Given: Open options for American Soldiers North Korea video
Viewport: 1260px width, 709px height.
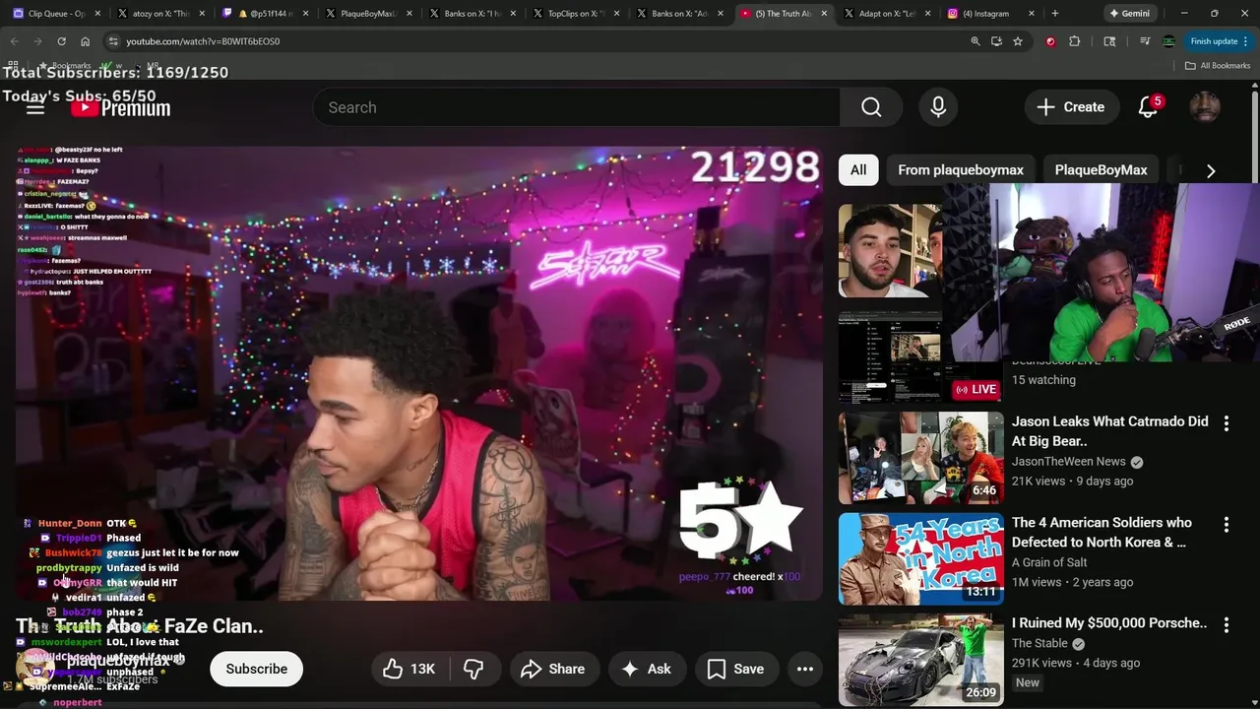Looking at the screenshot, I should (x=1227, y=525).
